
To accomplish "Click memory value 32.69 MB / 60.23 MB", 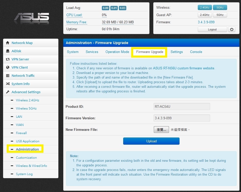I will (x=118, y=22).
